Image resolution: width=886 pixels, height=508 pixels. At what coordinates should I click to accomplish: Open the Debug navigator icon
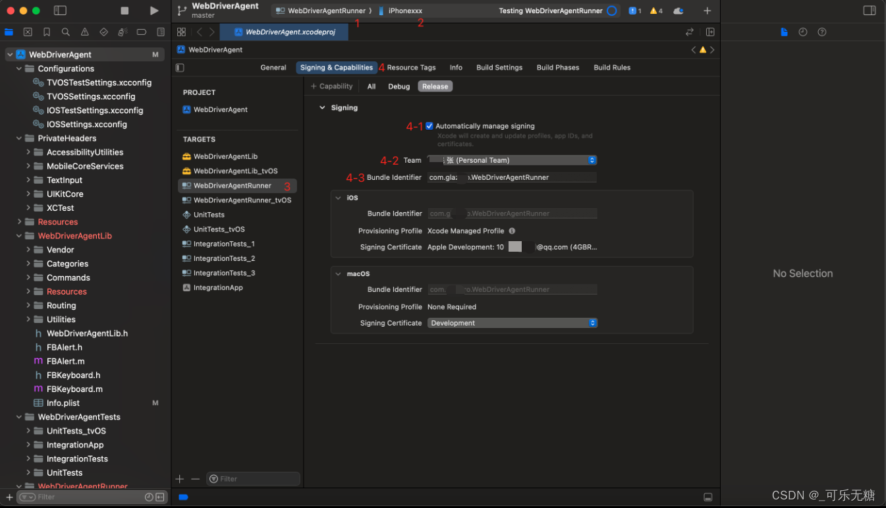point(123,32)
